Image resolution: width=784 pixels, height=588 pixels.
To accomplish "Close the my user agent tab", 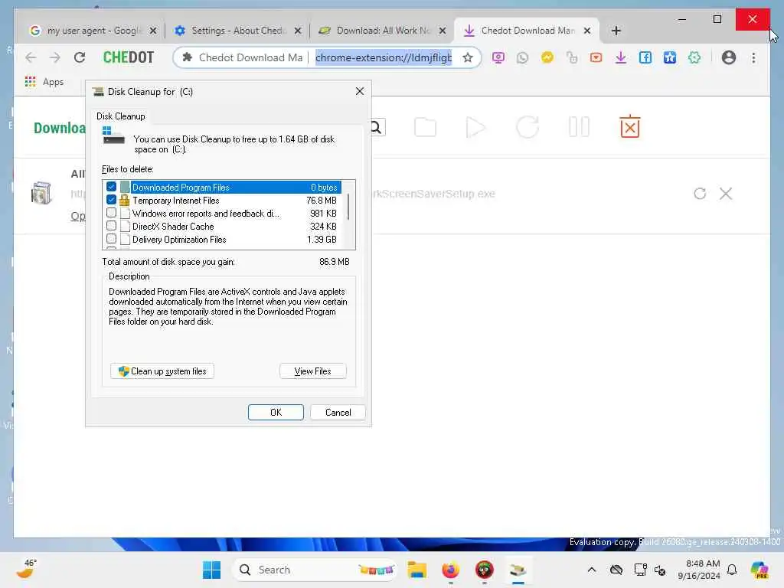I will click(153, 31).
